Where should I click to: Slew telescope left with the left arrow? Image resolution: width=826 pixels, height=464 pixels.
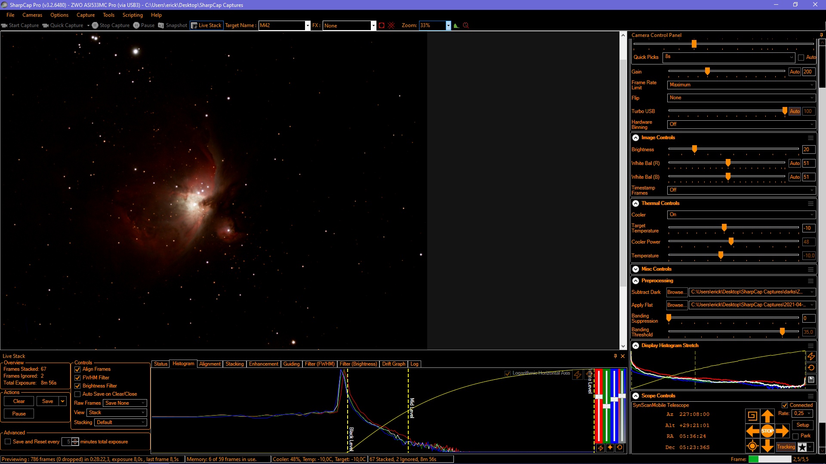click(752, 431)
